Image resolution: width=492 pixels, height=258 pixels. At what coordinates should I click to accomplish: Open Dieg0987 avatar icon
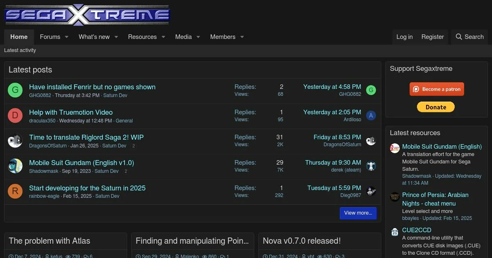(371, 191)
